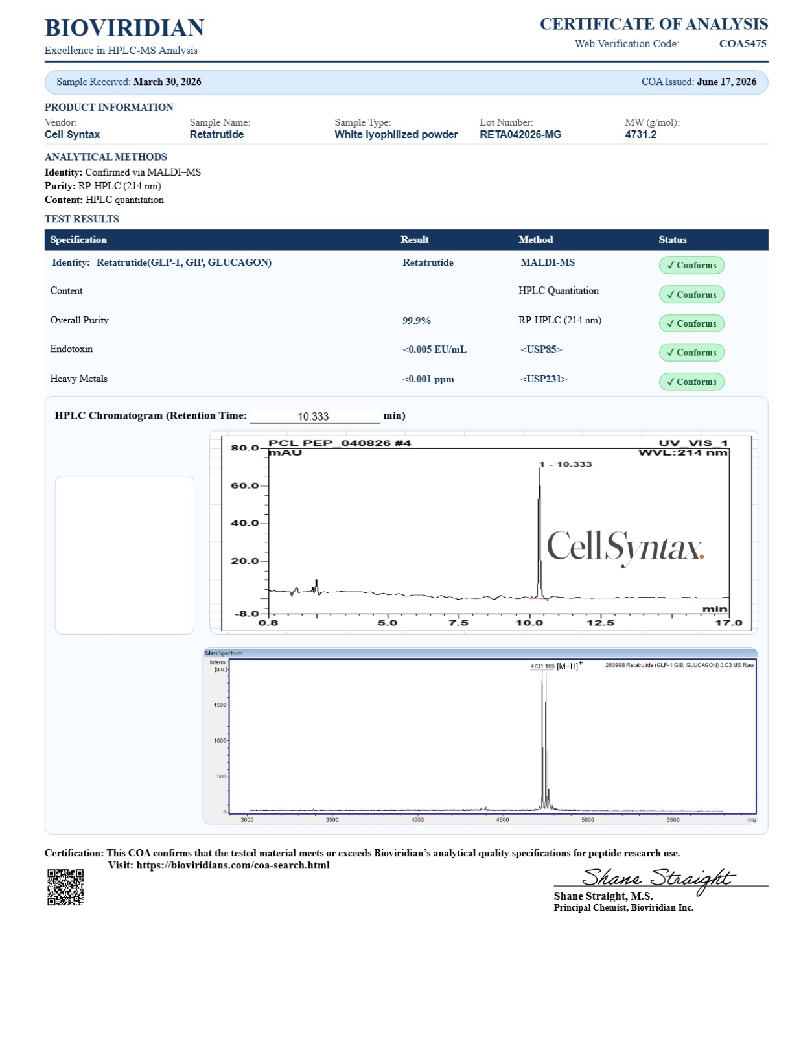Click the Retatrutide result in Identity row
This screenshot has height=1037, width=801.
click(428, 262)
